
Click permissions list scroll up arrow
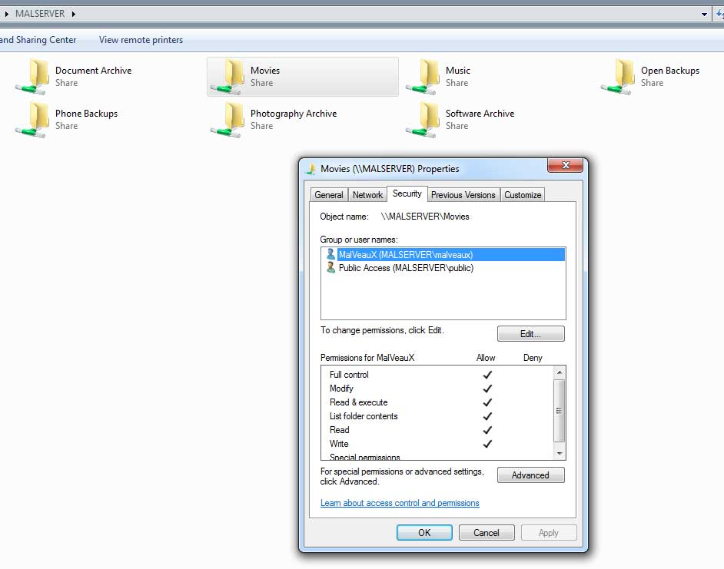click(560, 372)
